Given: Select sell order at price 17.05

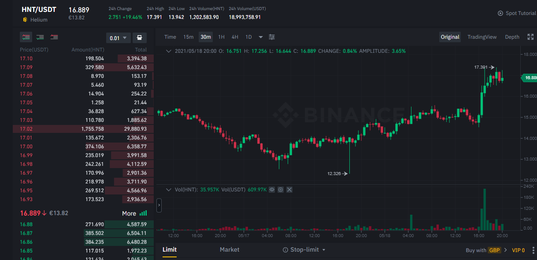Looking at the screenshot, I should pyautogui.click(x=83, y=103).
